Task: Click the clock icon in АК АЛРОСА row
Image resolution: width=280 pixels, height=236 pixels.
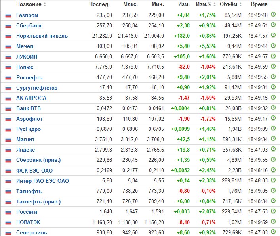Action: click(273, 97)
